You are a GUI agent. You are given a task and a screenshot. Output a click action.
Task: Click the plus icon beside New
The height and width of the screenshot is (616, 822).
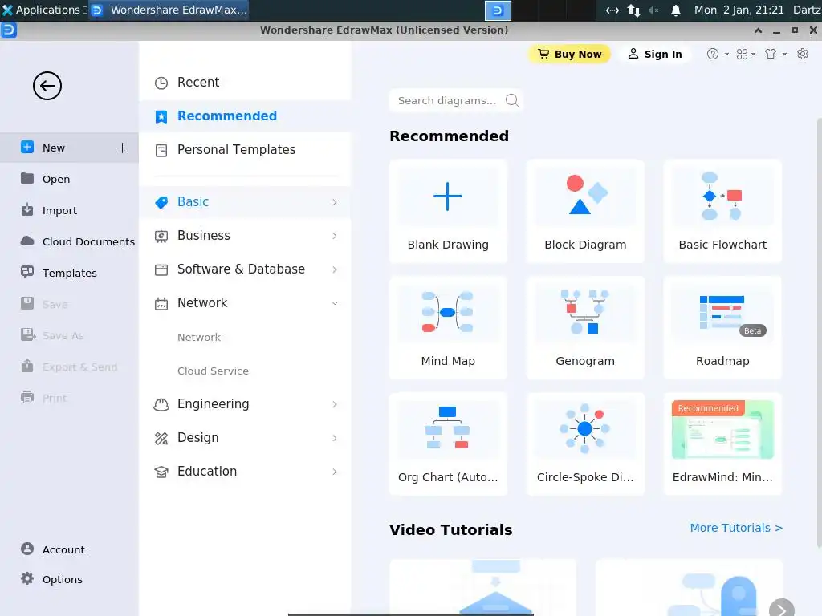click(122, 148)
